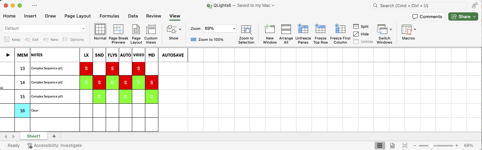The width and height of the screenshot is (482, 150).
Task: Click Unfreeze Panes
Action: pyautogui.click(x=303, y=34)
